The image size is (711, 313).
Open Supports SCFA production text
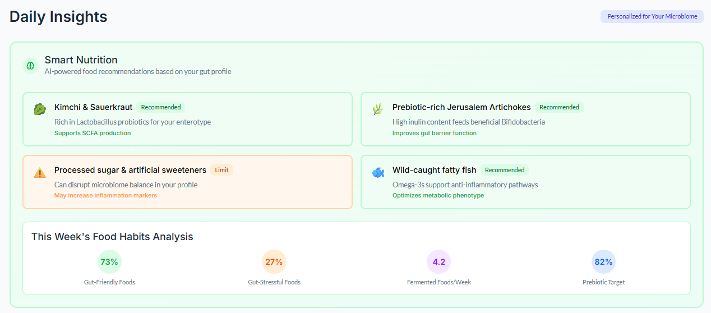coord(93,133)
